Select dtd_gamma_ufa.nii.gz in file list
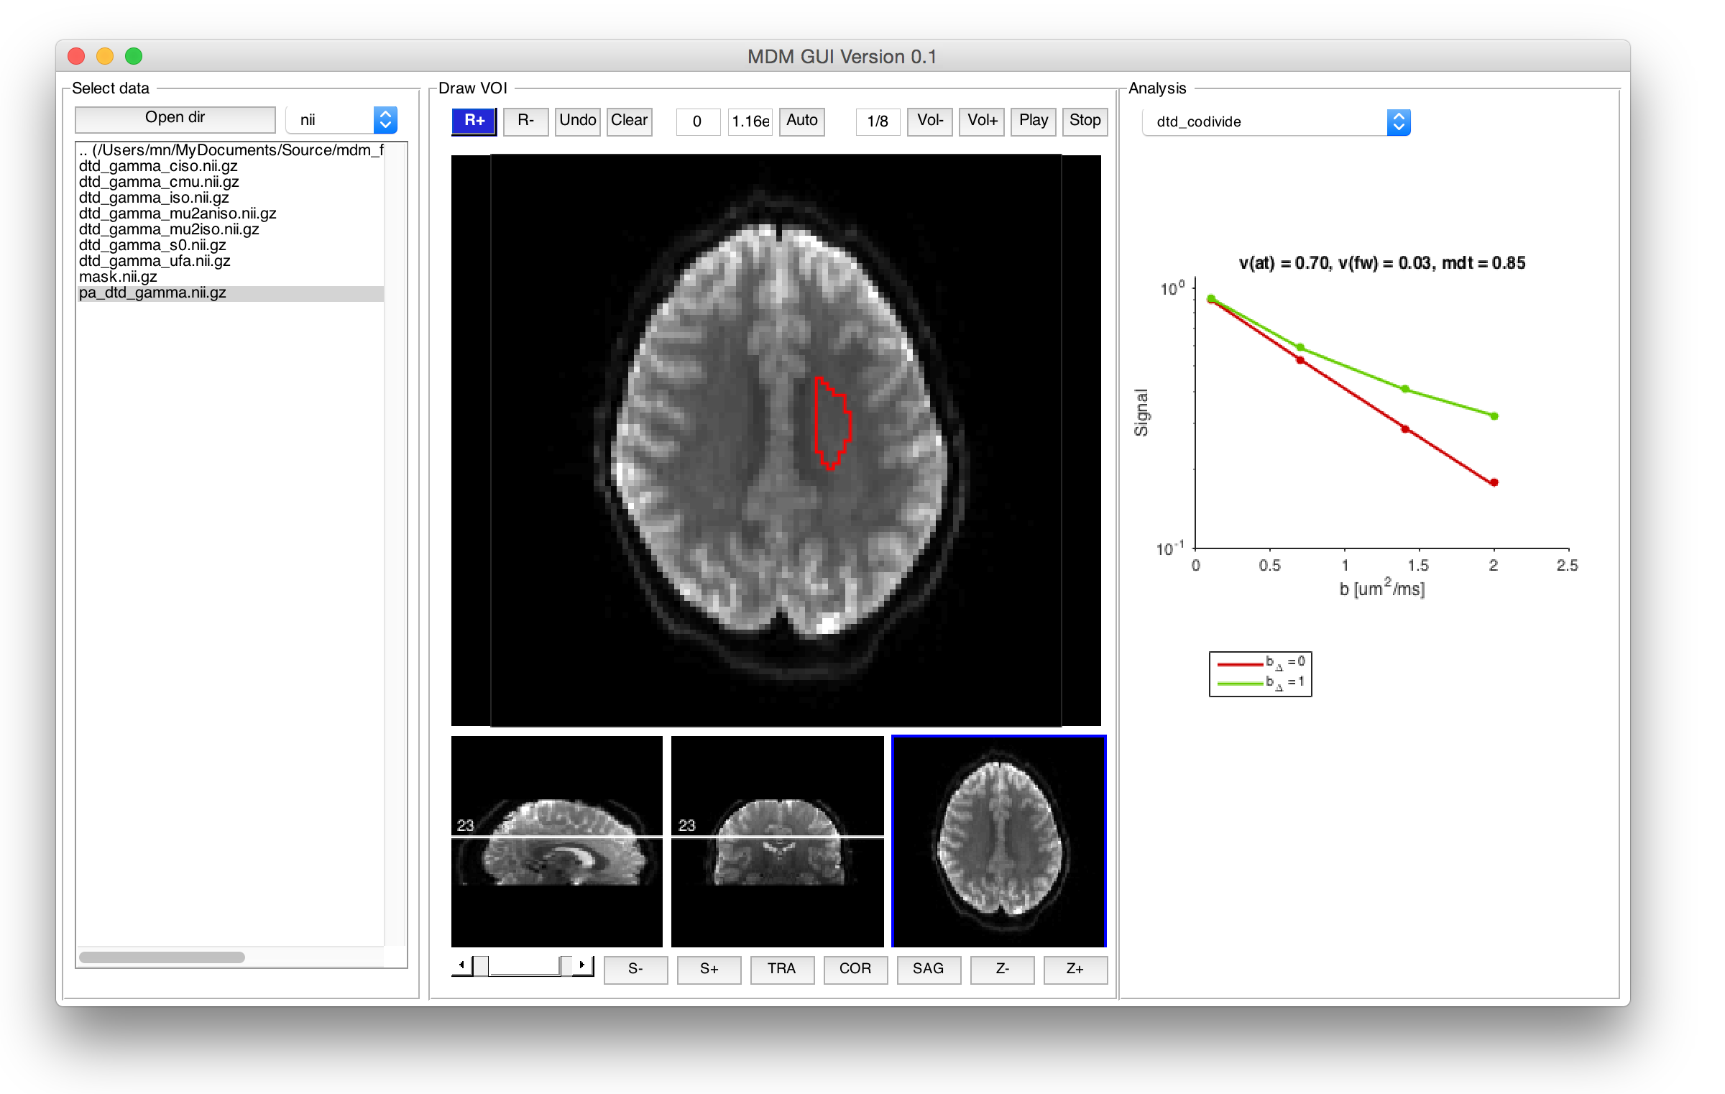 point(155,261)
